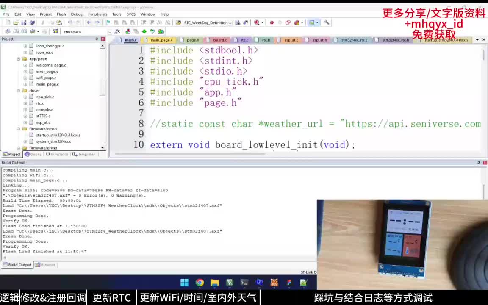The width and height of the screenshot is (488, 305).
Task: Launch the Pack Installer icon
Action: point(161,31)
